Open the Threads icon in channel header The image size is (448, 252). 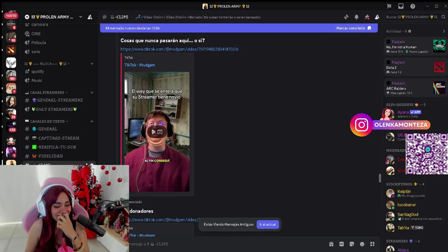pos(346,17)
